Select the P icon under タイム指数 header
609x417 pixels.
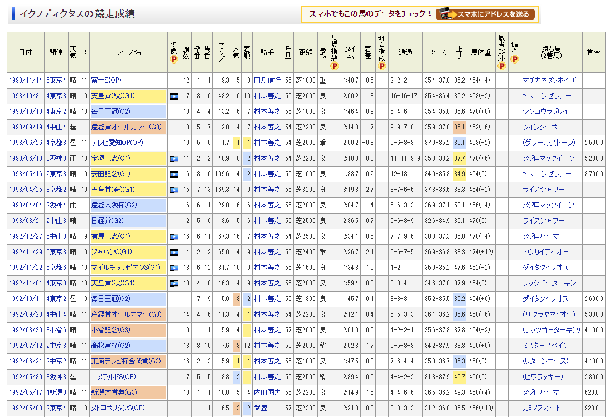pyautogui.click(x=381, y=66)
